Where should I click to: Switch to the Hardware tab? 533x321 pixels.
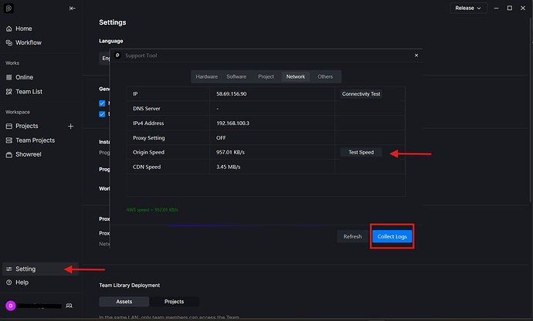click(206, 77)
